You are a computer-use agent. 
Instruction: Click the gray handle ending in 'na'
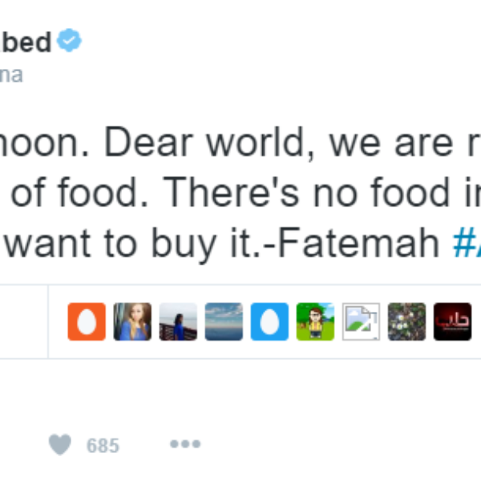[11, 75]
